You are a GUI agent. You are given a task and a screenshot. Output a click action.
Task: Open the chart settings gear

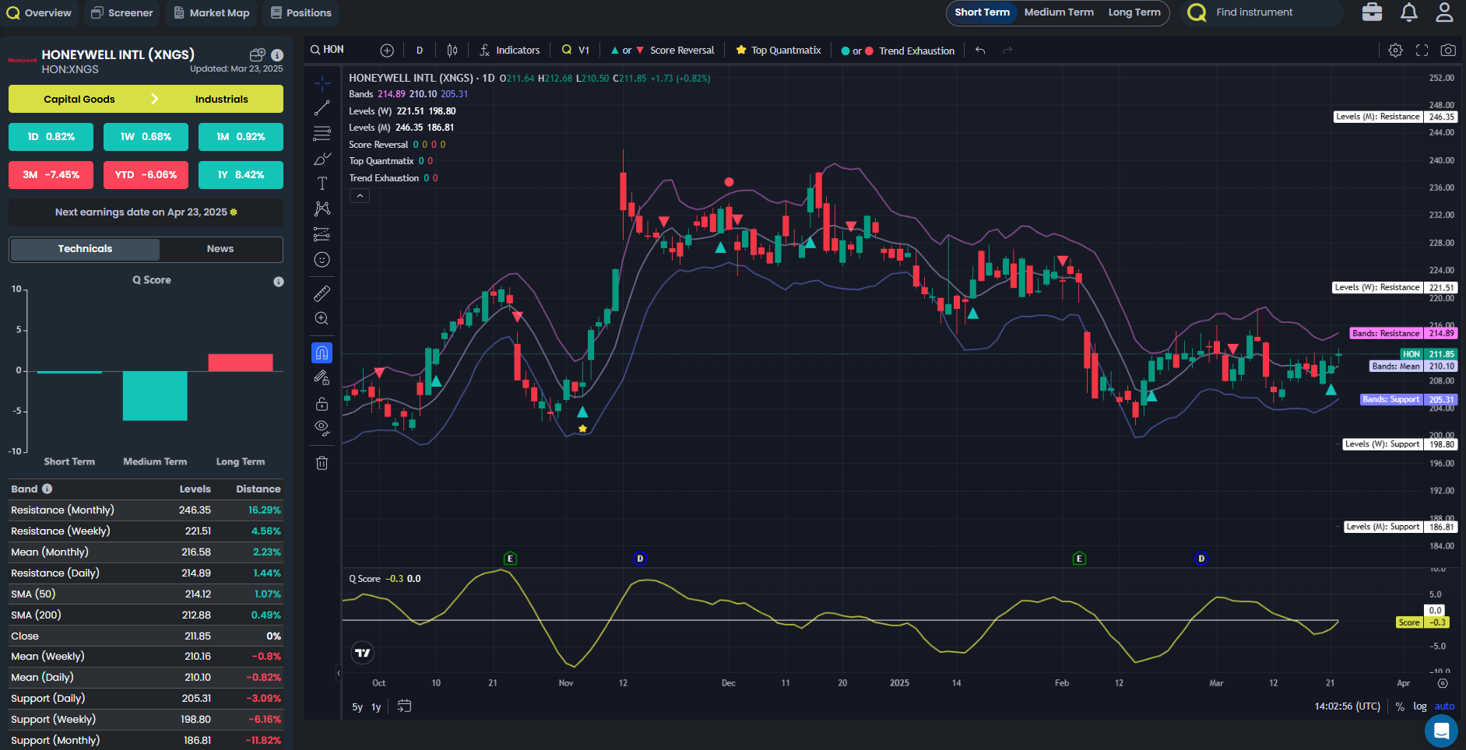click(1395, 51)
